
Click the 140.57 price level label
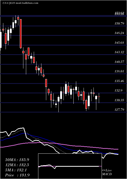(119, 62)
